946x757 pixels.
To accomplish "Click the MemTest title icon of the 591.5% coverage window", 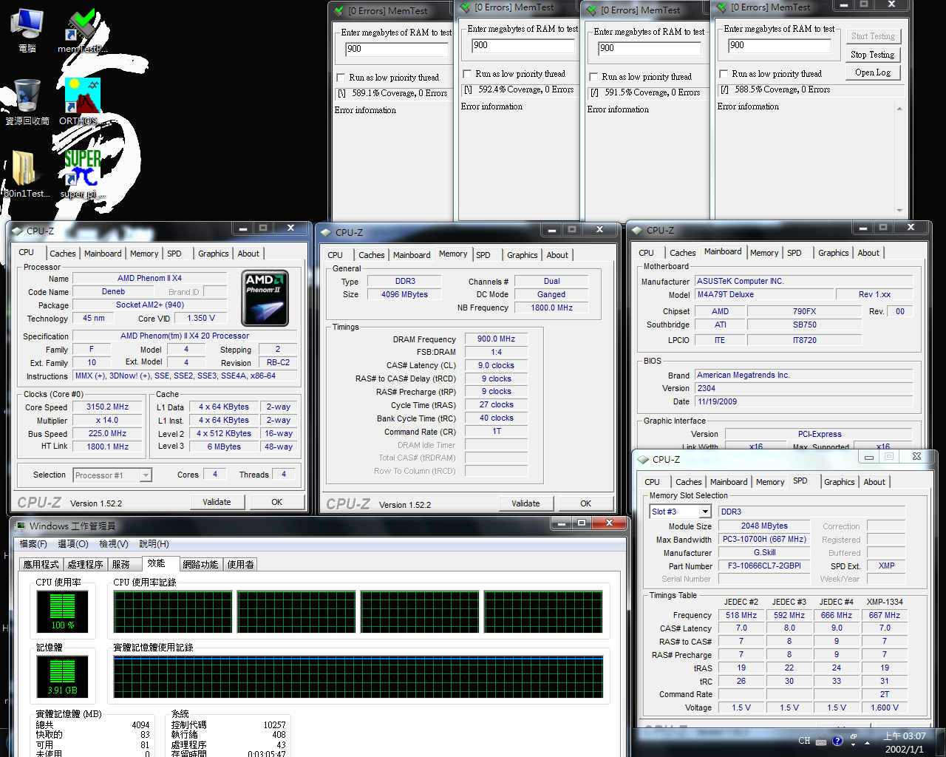I will pos(592,10).
